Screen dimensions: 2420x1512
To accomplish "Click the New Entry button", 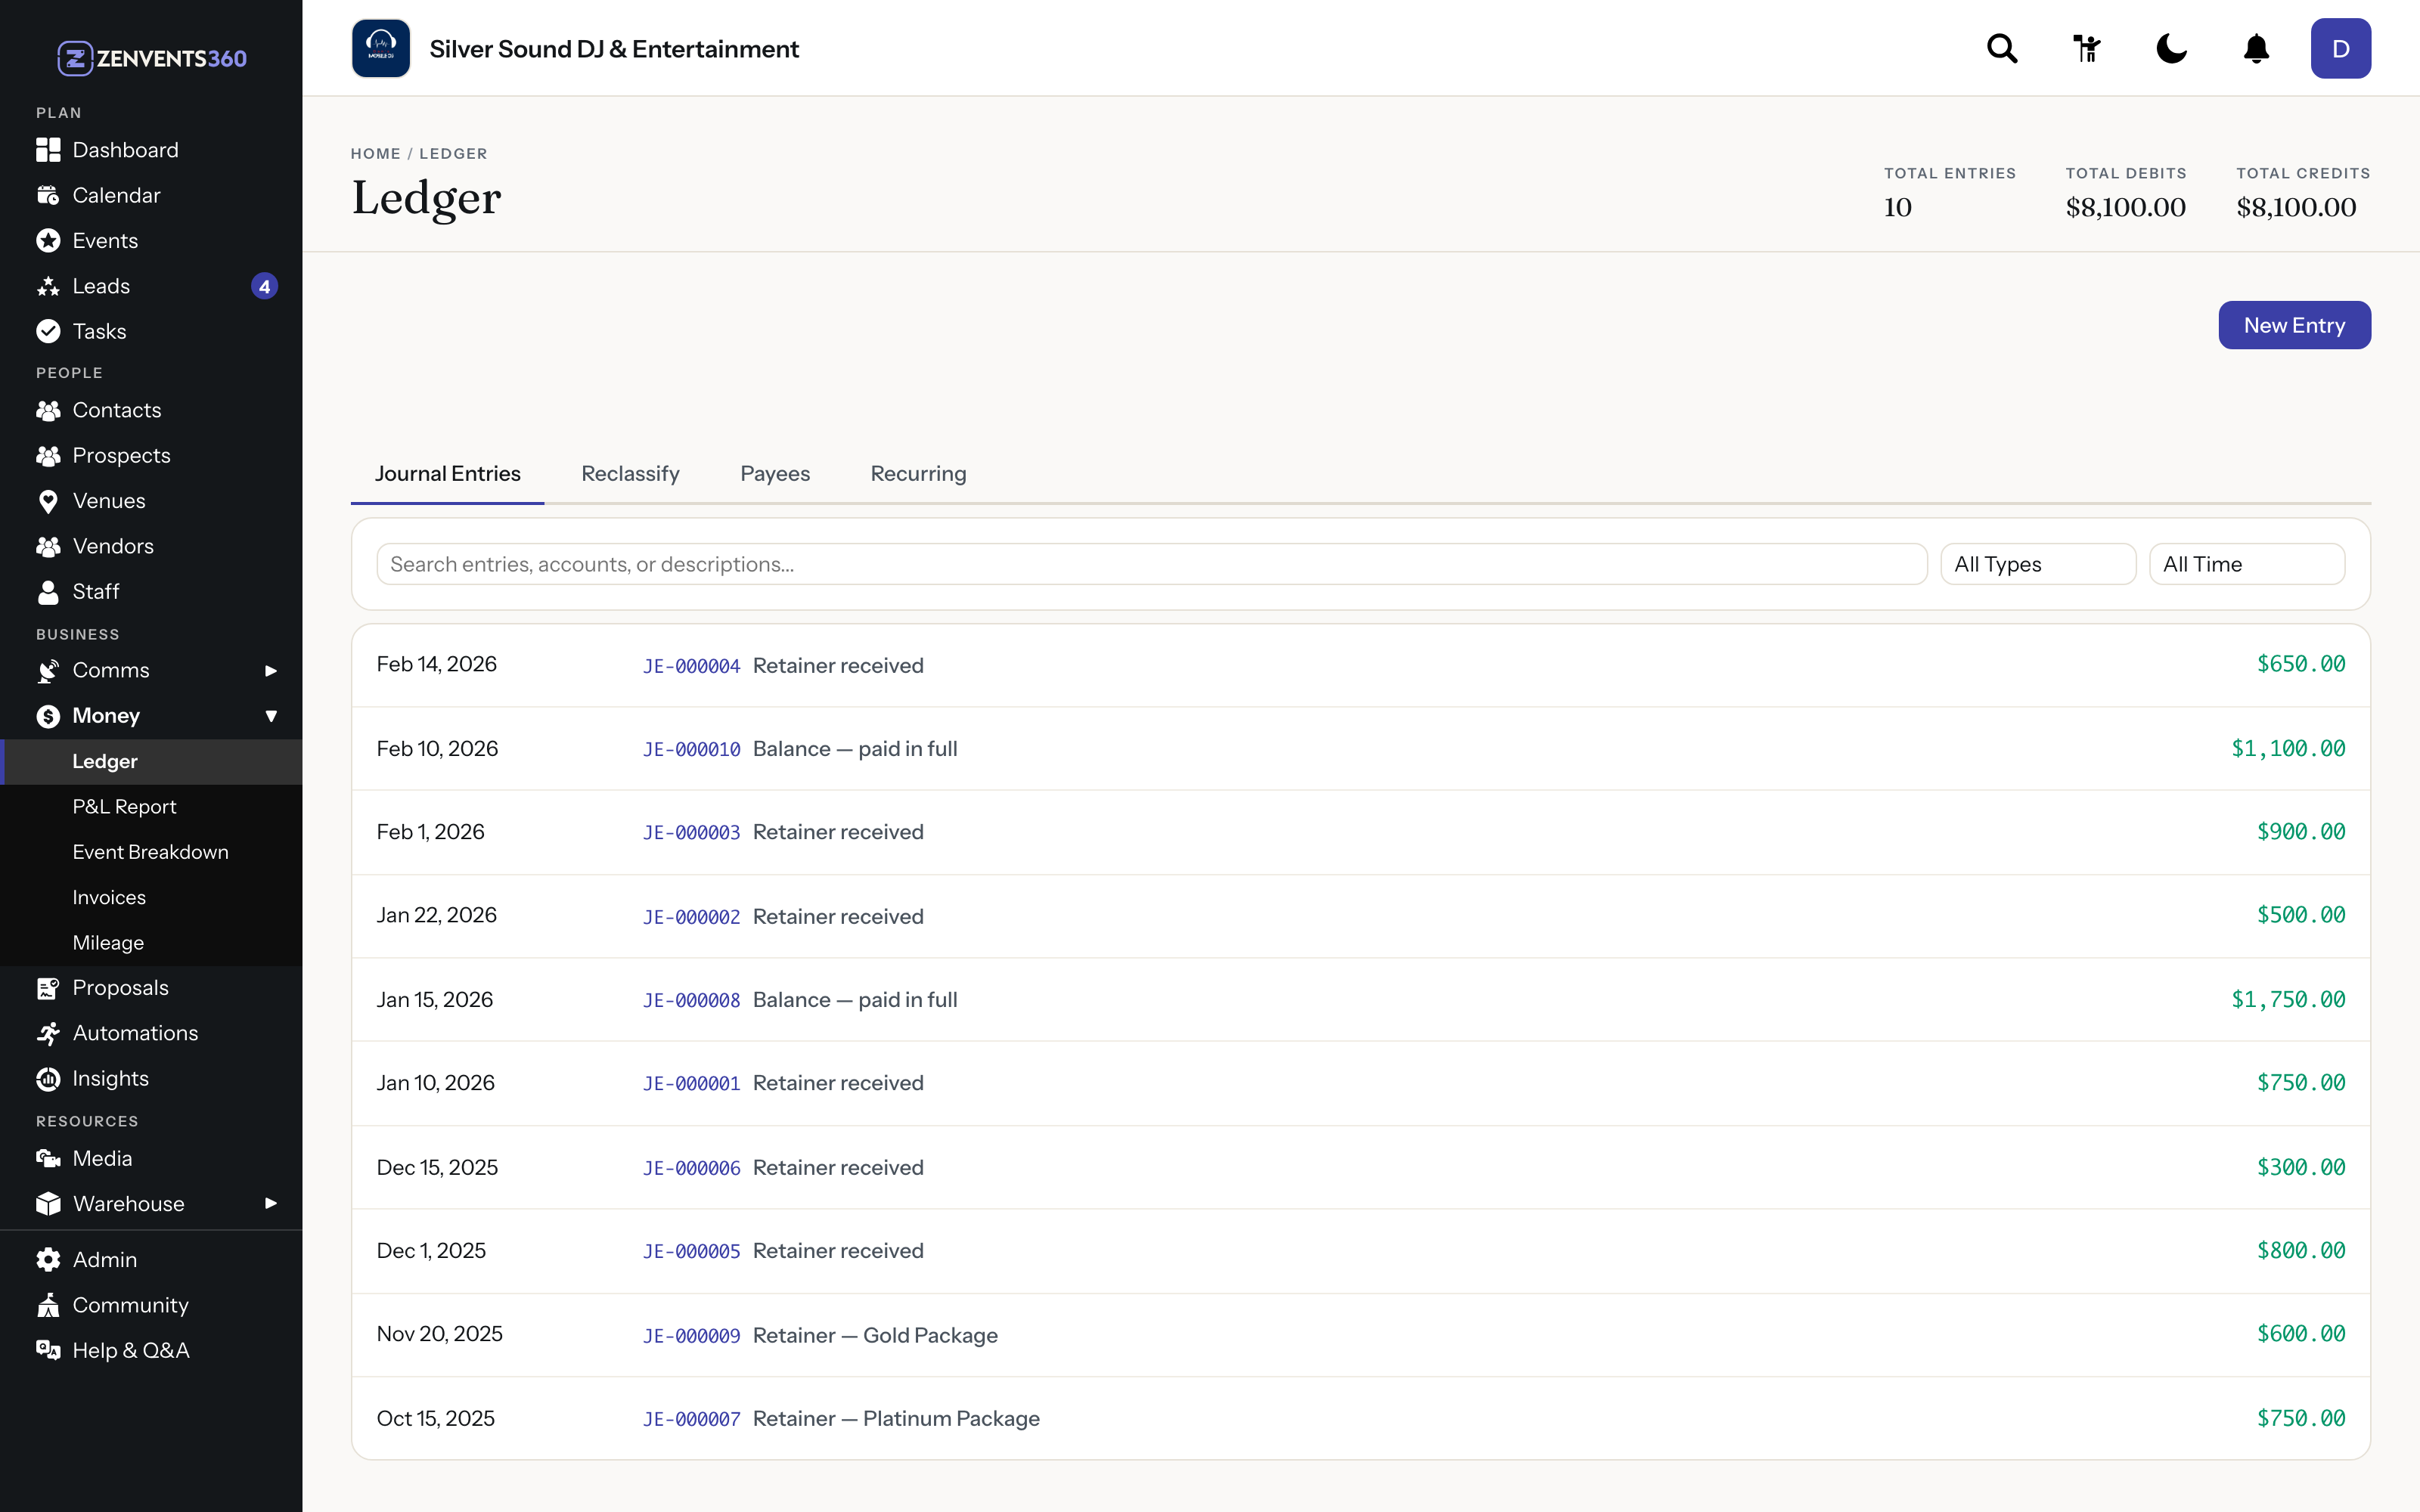I will pyautogui.click(x=2294, y=325).
